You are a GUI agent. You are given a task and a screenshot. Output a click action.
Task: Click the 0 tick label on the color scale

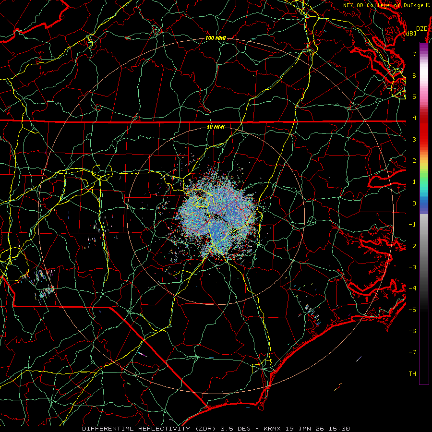coord(414,204)
